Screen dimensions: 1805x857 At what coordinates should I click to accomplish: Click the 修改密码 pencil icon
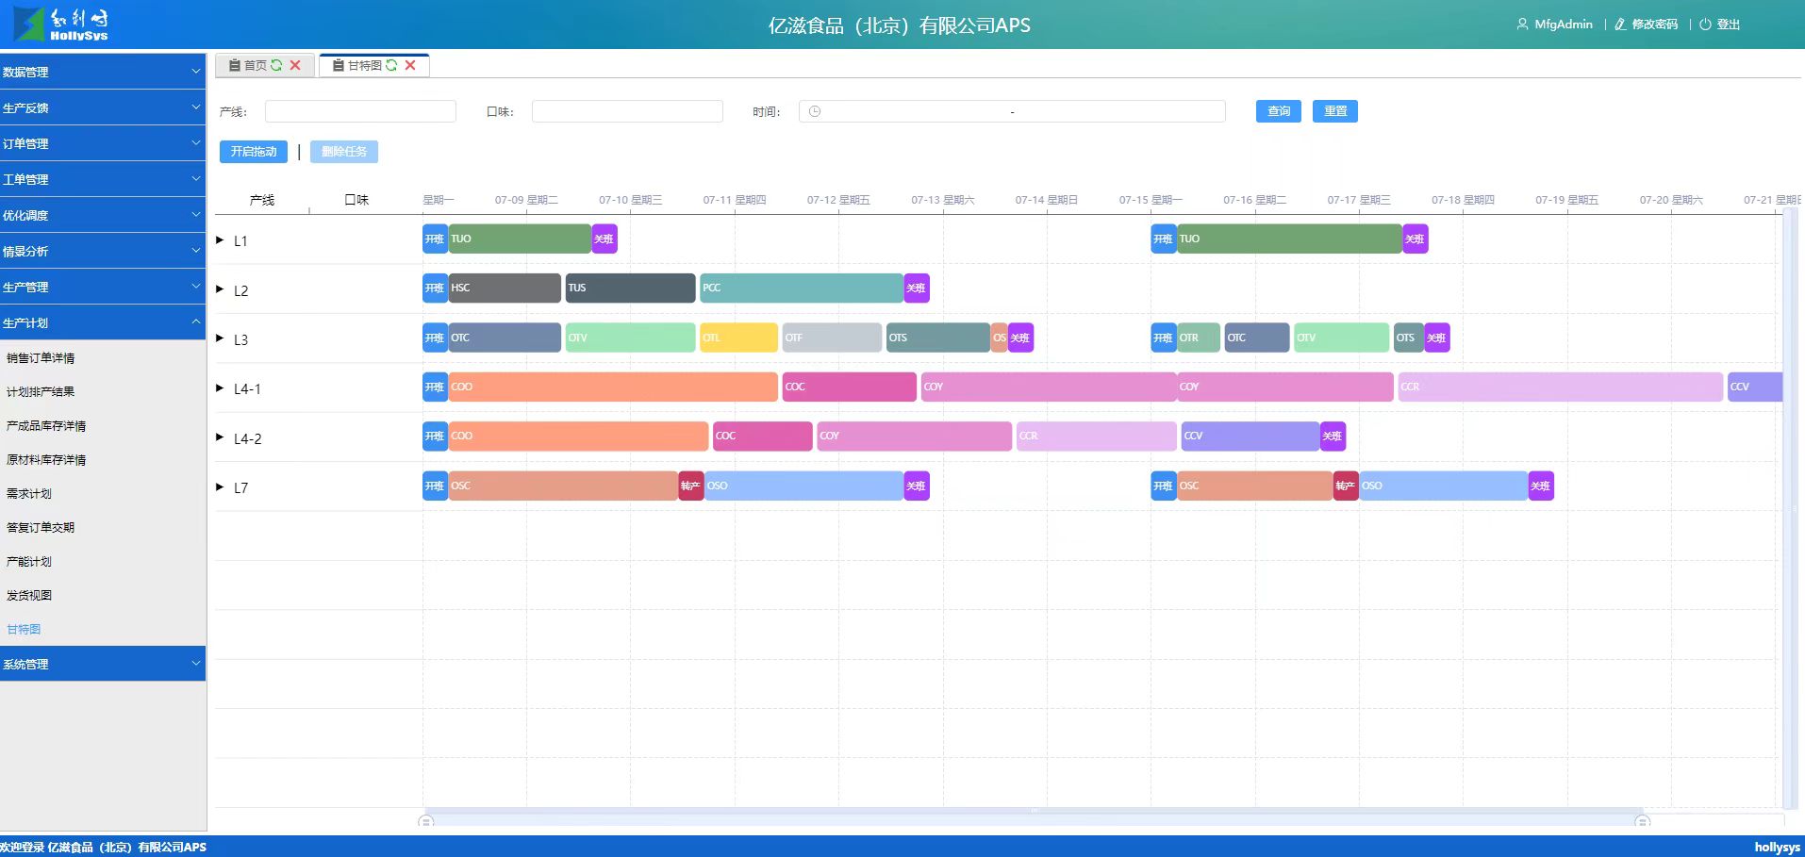coord(1620,25)
